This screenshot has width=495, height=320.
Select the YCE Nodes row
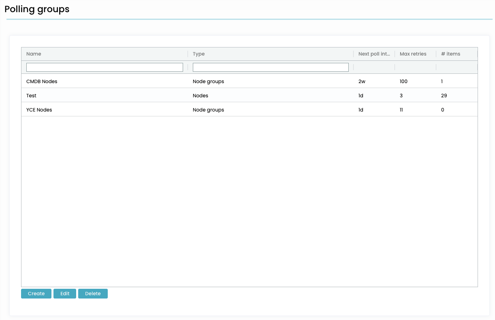point(39,110)
